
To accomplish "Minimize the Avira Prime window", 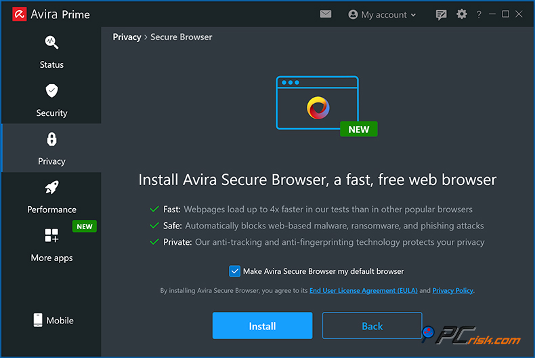I will [492, 14].
